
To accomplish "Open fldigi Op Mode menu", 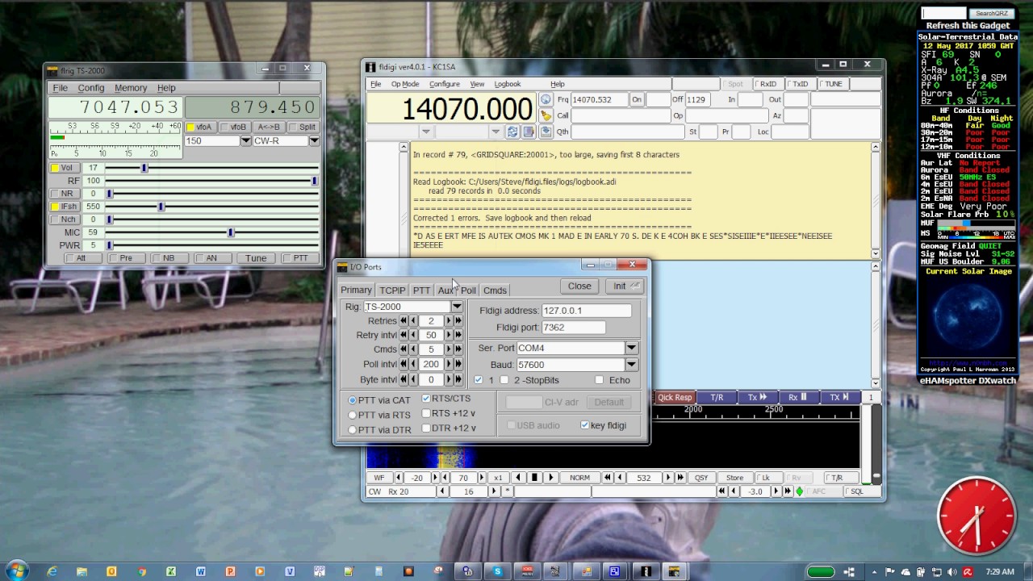I will pyautogui.click(x=405, y=84).
